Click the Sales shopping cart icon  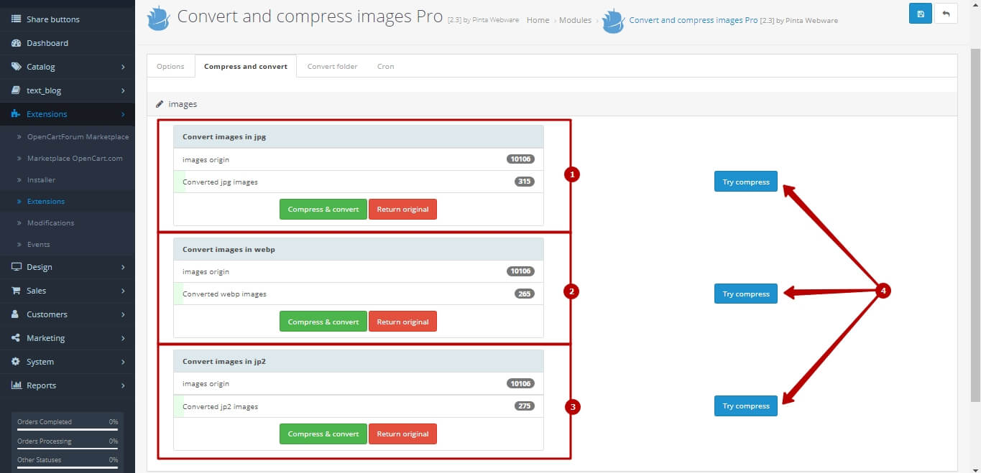click(16, 291)
